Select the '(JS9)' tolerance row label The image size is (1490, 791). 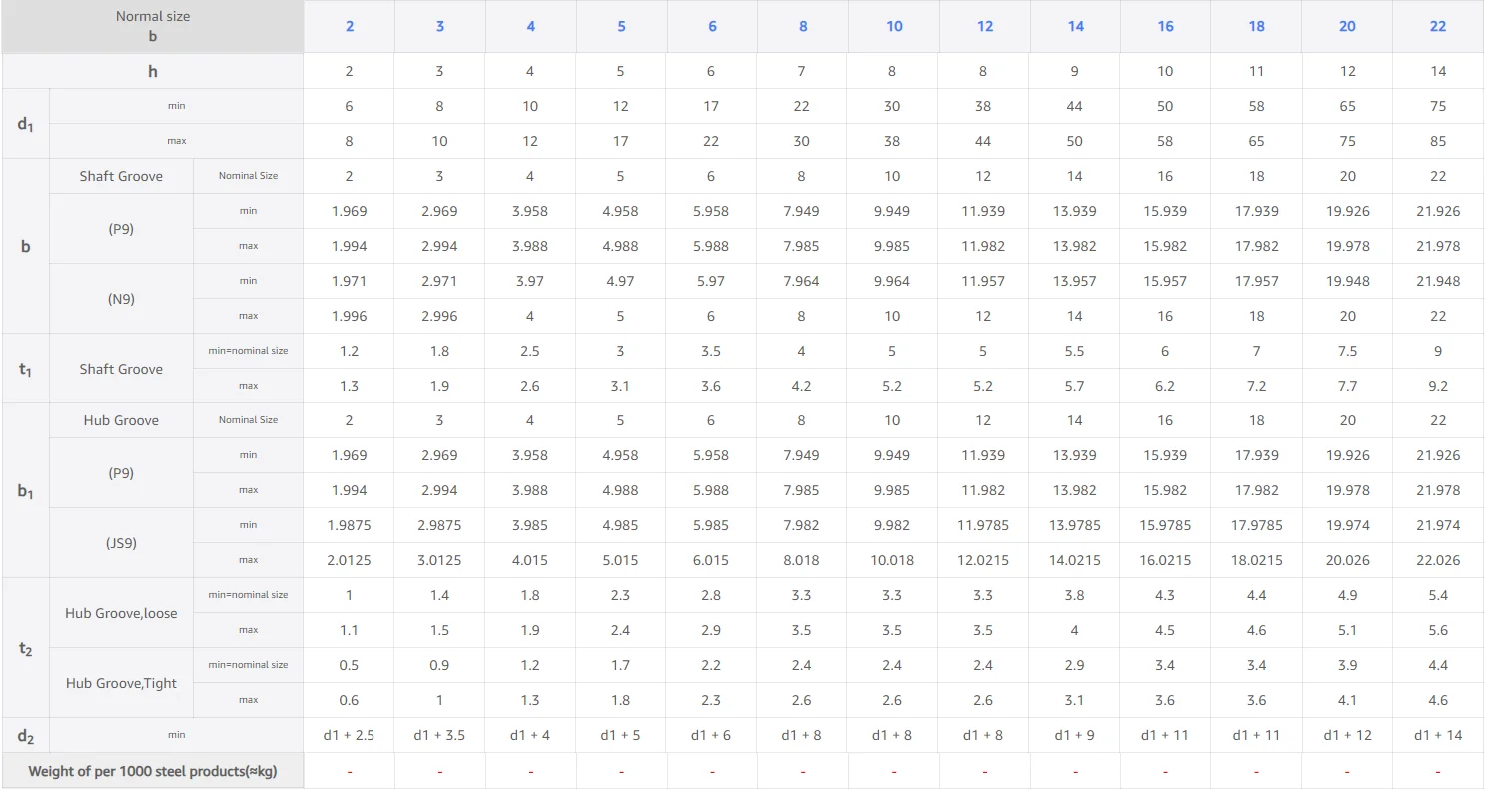coord(121,543)
